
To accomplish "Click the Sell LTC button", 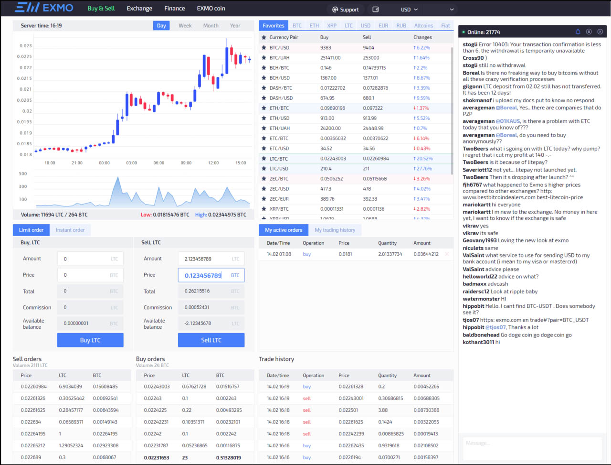I will click(x=211, y=340).
